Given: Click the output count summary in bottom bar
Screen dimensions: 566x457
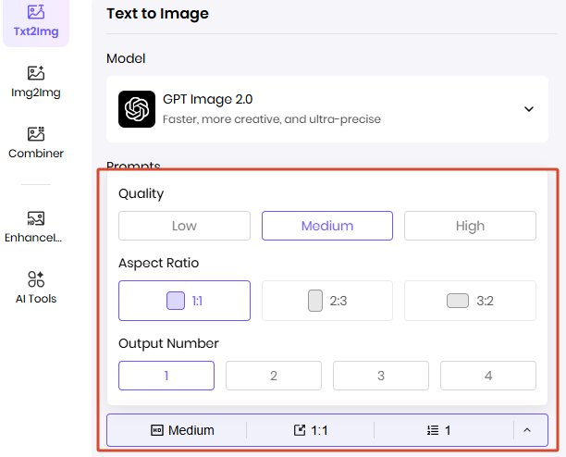Looking at the screenshot, I should pyautogui.click(x=438, y=430).
